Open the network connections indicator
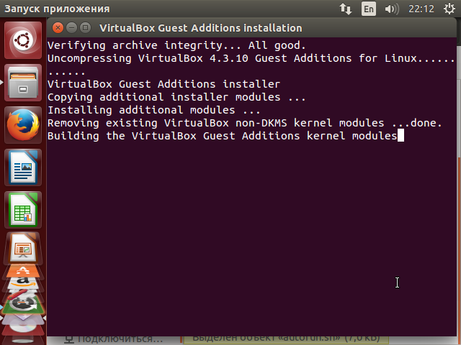This screenshot has width=461, height=345. click(346, 9)
